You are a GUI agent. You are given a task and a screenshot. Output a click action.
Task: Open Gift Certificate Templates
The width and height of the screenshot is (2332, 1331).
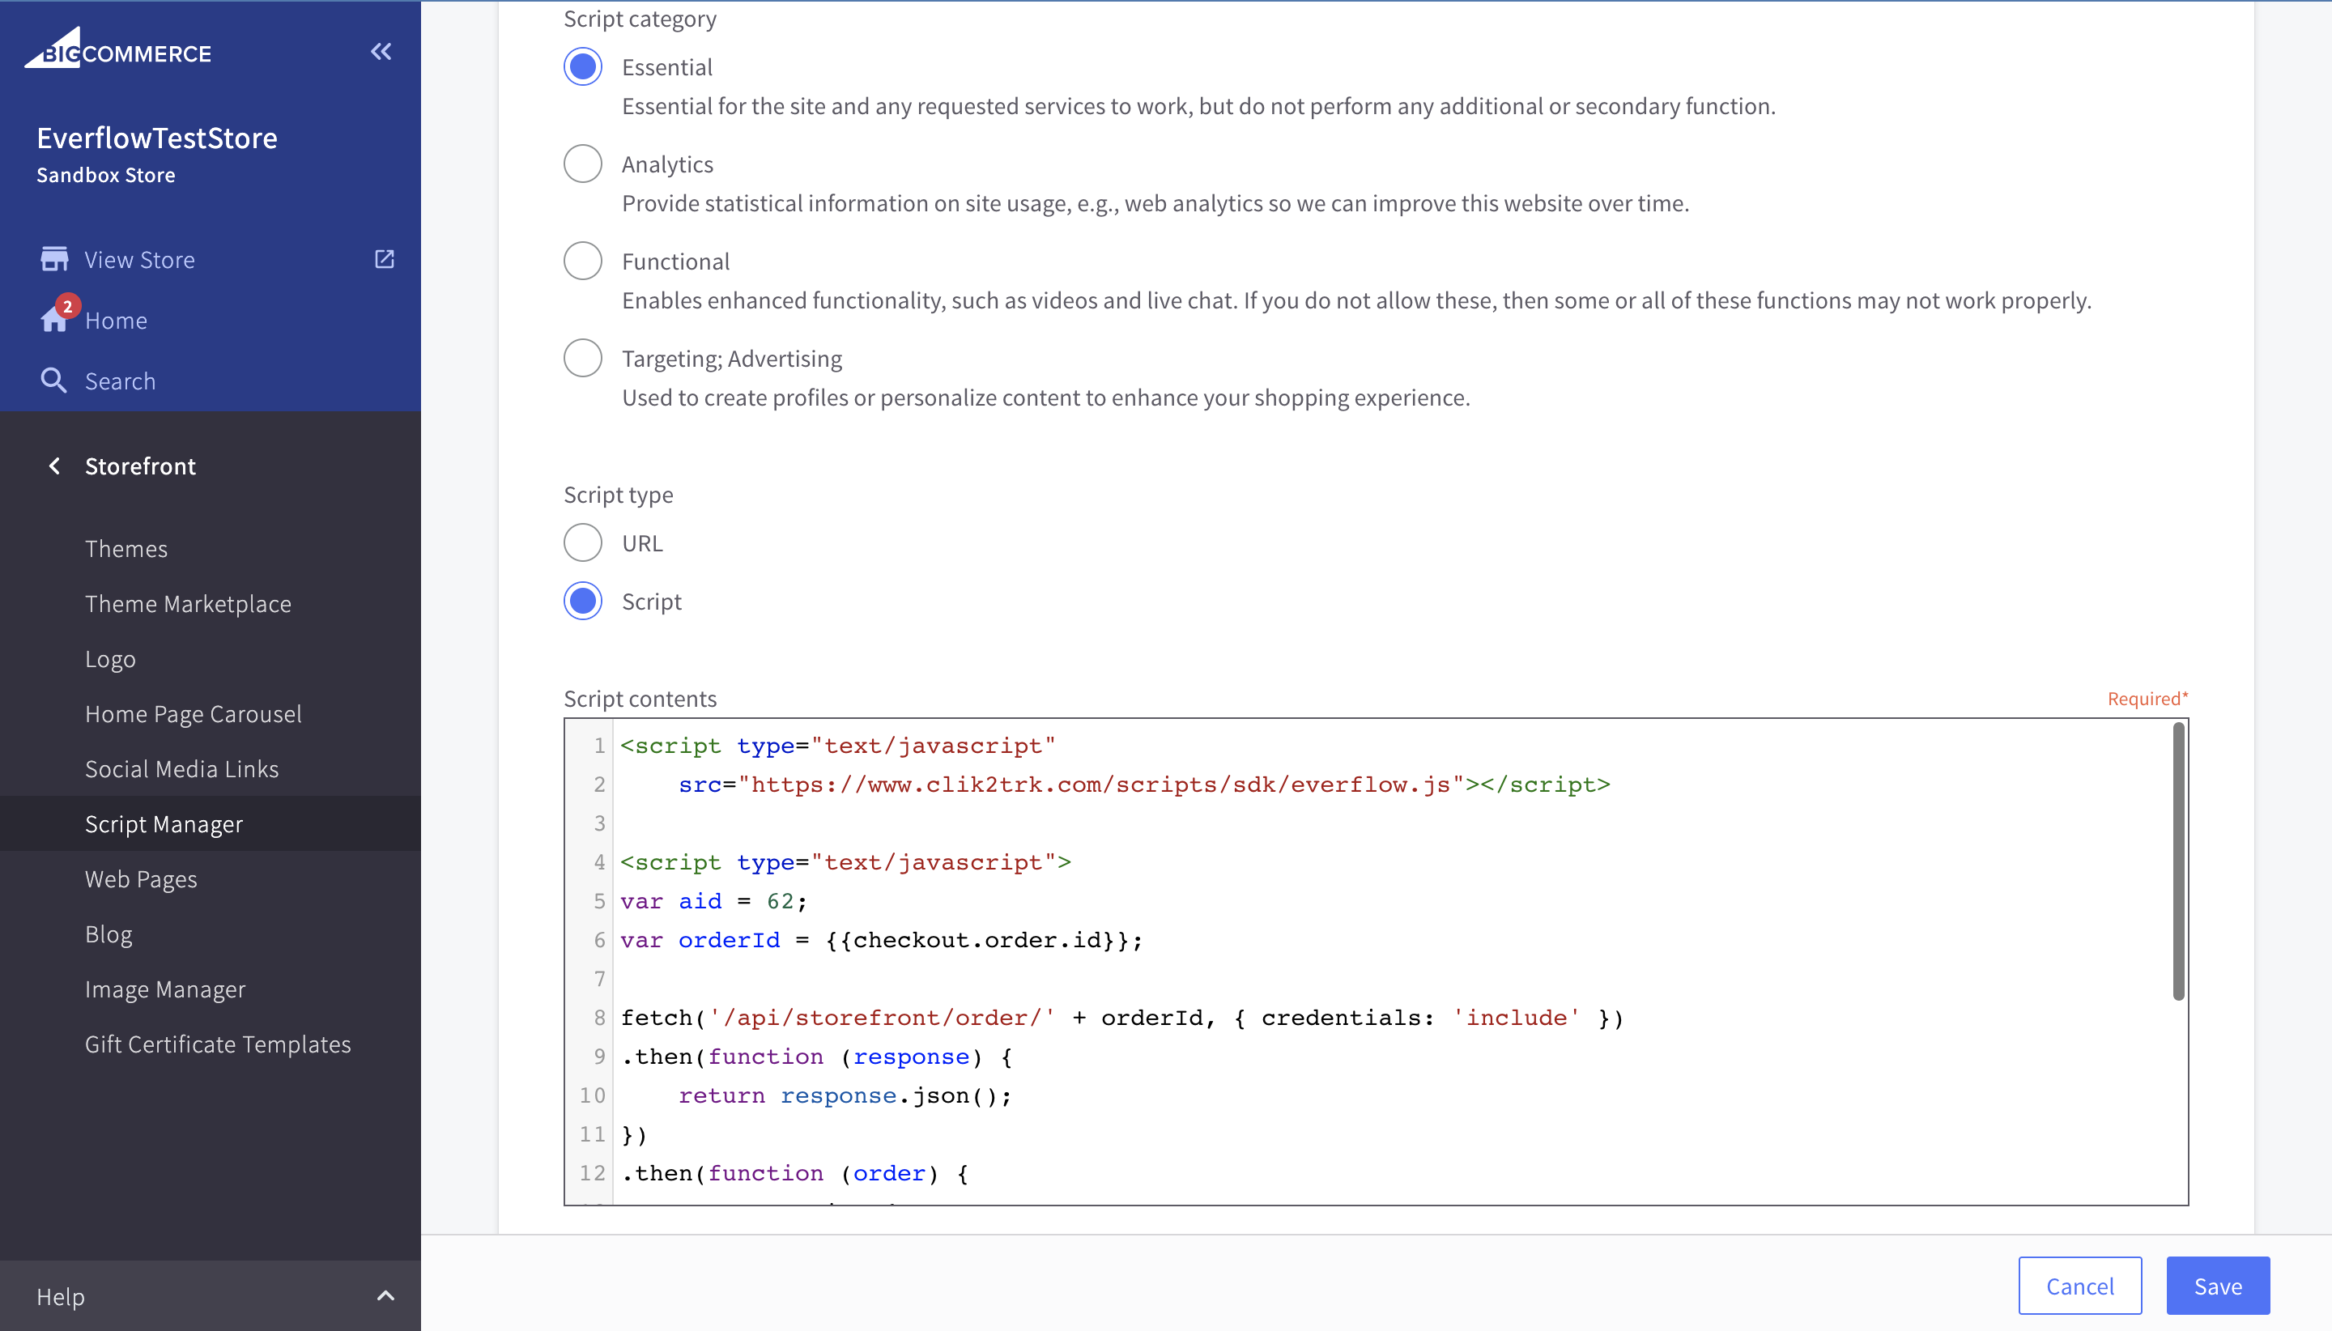click(218, 1044)
